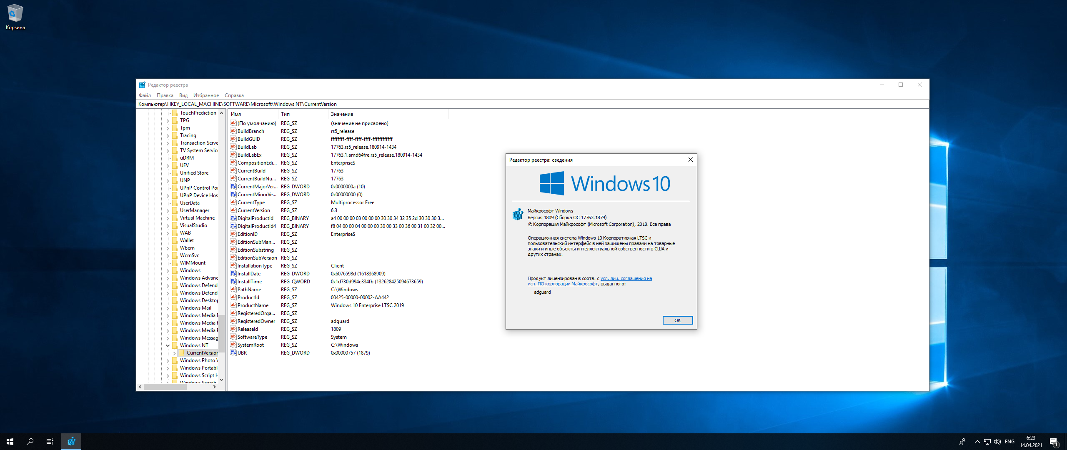Sort by the Значение column header
This screenshot has width=1067, height=450.
click(x=388, y=114)
